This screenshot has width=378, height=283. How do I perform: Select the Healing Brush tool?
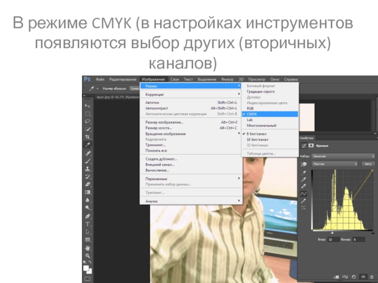point(87,153)
